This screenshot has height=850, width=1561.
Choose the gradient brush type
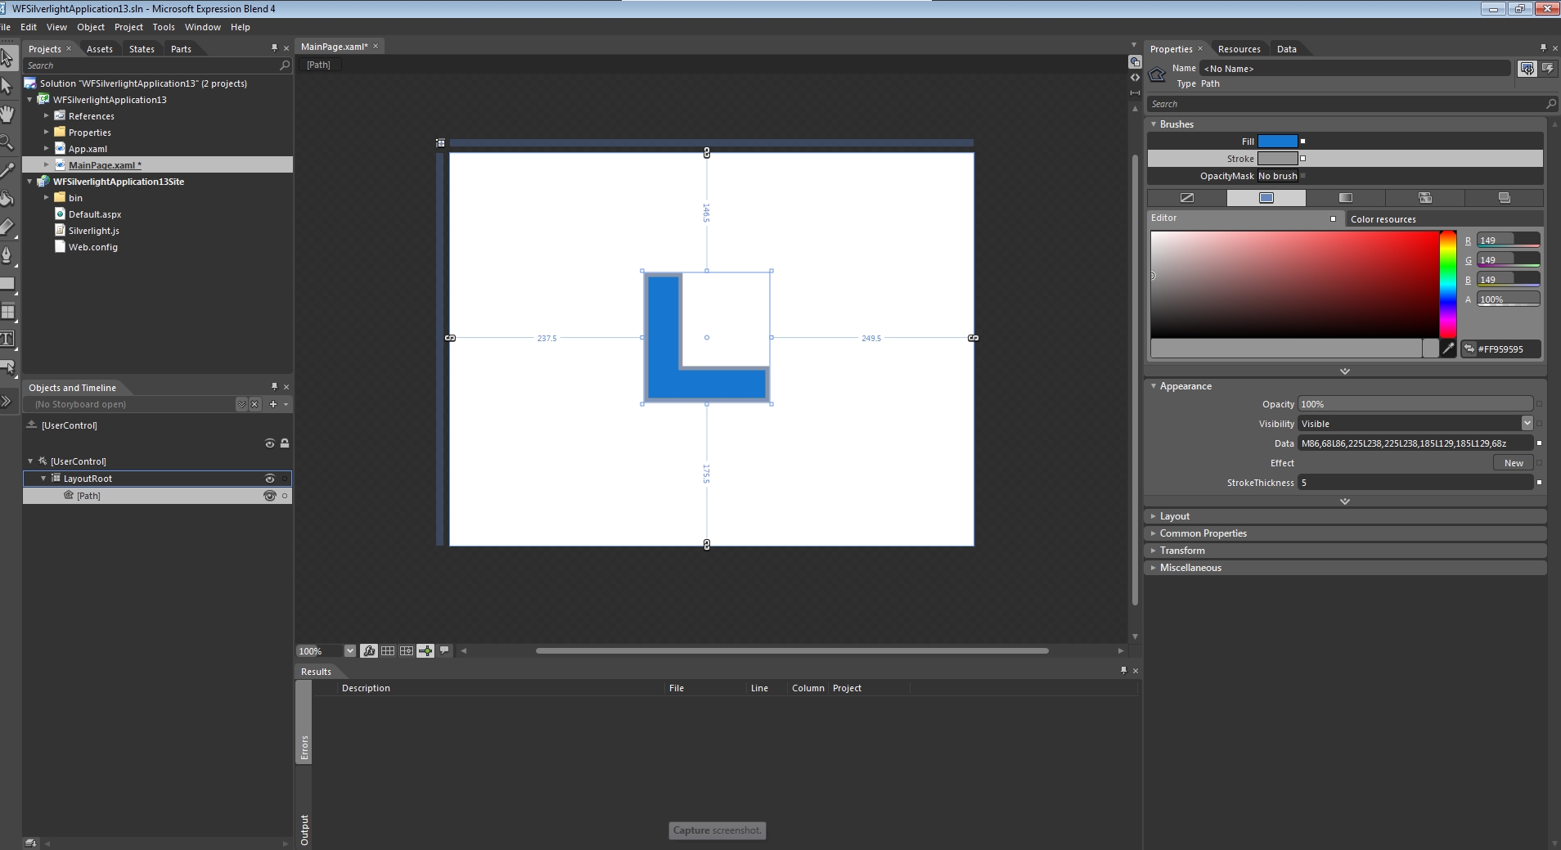point(1345,198)
